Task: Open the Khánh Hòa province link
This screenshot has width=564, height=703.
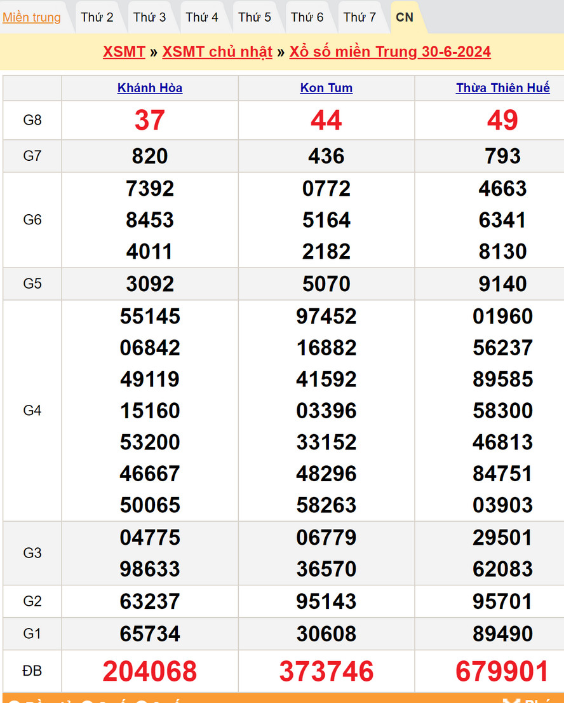Action: 150,88
